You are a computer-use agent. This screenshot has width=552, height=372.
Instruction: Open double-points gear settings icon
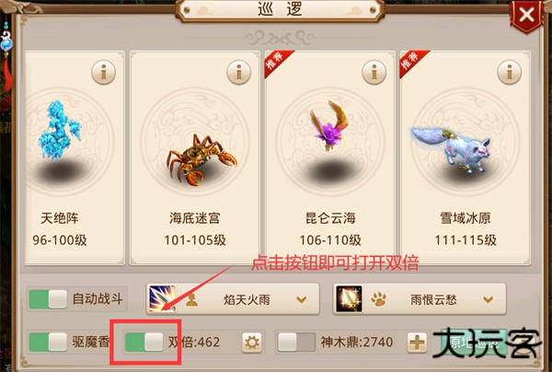252,343
